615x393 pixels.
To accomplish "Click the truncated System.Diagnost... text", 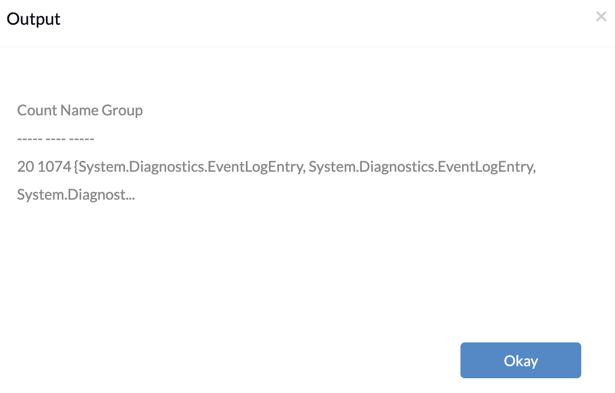I will point(76,195).
